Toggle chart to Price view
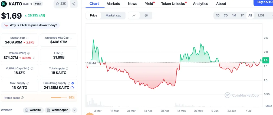The width and height of the screenshot is (273, 115). [x=94, y=15]
